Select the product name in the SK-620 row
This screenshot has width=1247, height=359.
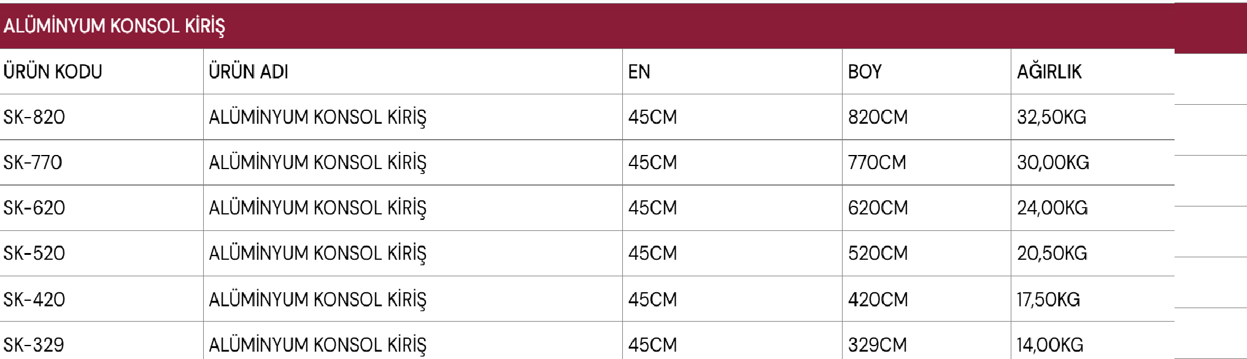[317, 208]
